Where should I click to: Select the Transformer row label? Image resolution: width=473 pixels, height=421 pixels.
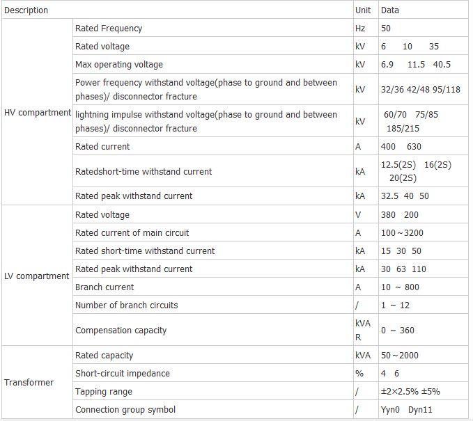[29, 383]
